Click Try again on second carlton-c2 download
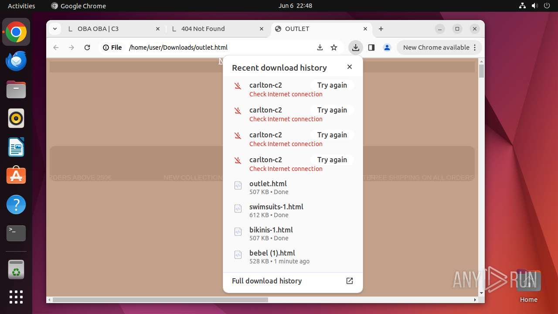Viewport: 558px width, 314px height. tap(332, 110)
